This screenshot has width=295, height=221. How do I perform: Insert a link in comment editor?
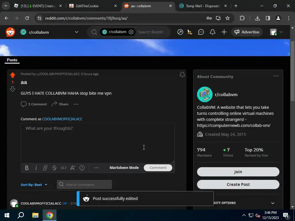pos(45,168)
